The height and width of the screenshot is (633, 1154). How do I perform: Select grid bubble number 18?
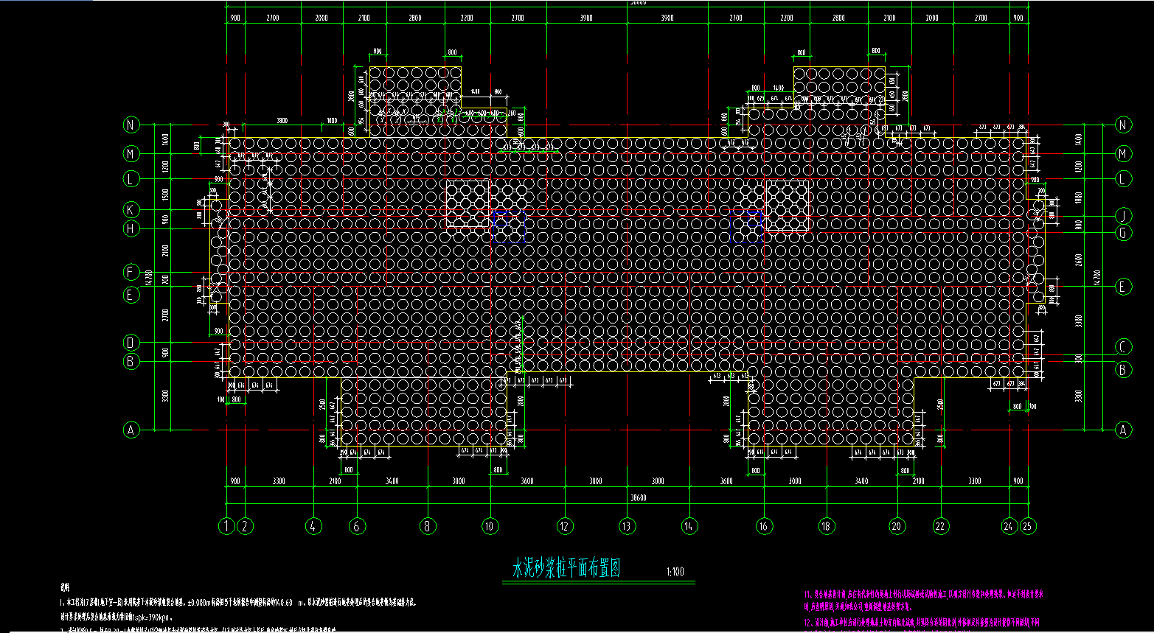tap(826, 526)
